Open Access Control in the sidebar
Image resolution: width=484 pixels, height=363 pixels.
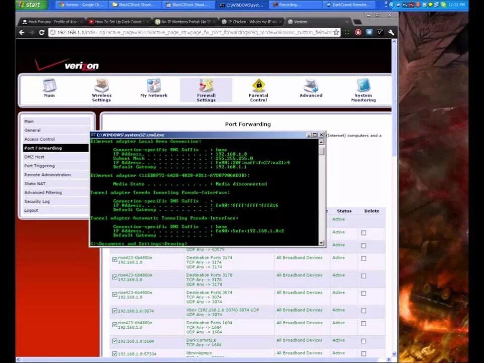[x=56, y=139]
